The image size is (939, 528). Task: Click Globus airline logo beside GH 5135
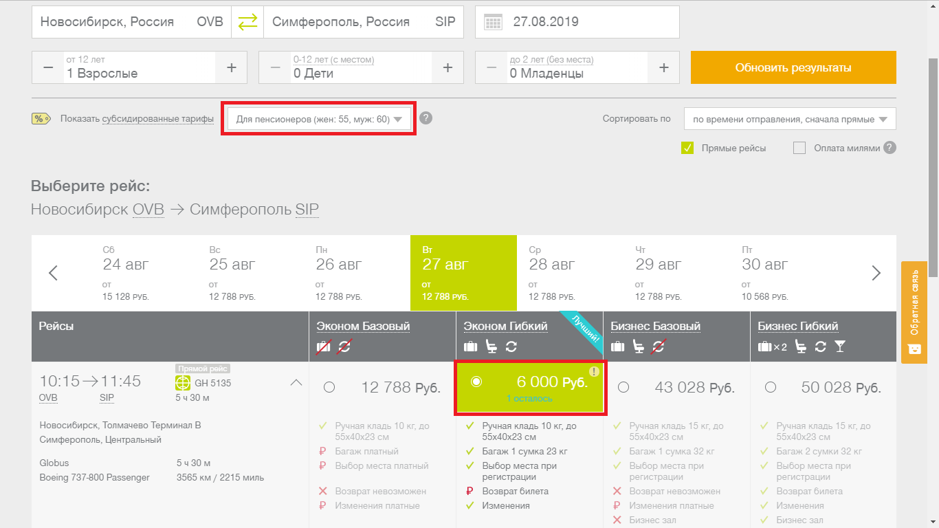183,383
